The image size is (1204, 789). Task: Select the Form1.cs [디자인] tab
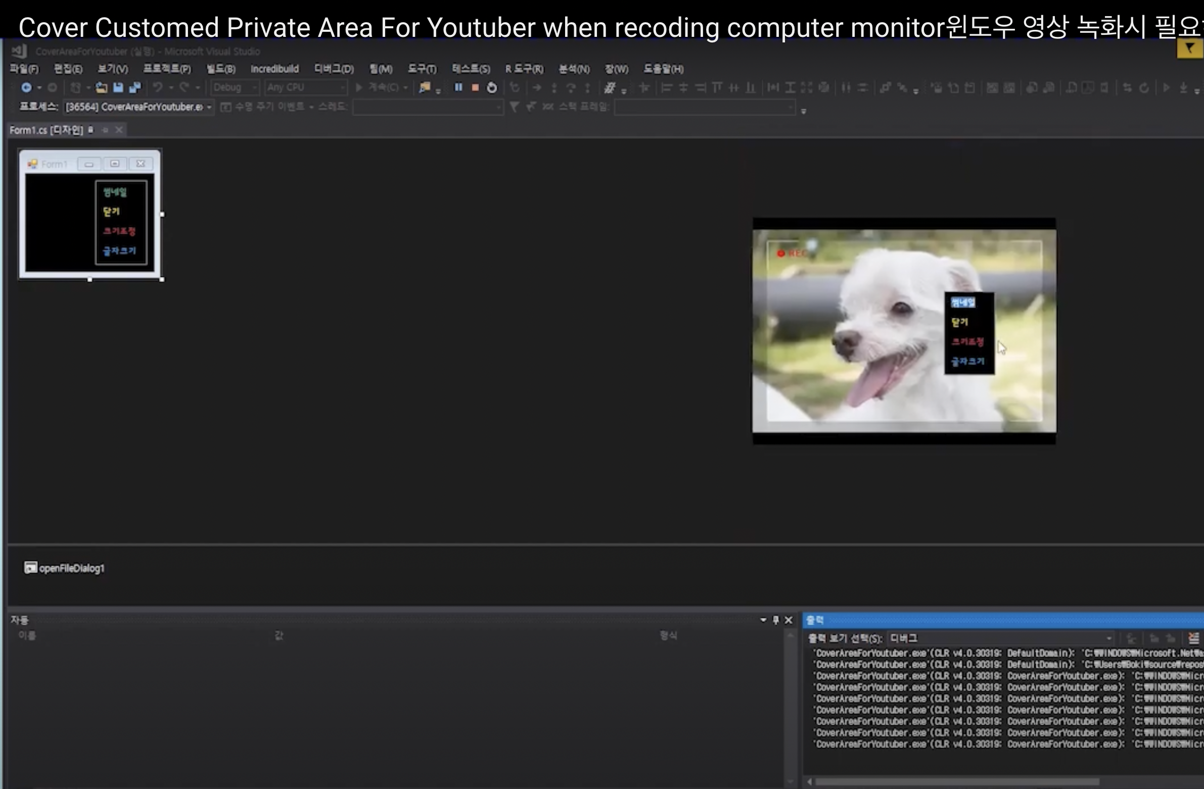click(x=46, y=130)
